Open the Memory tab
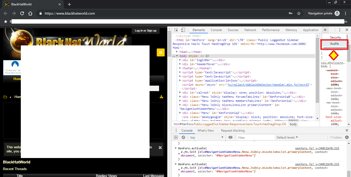Screen dimensions: 351x177 (291, 30)
